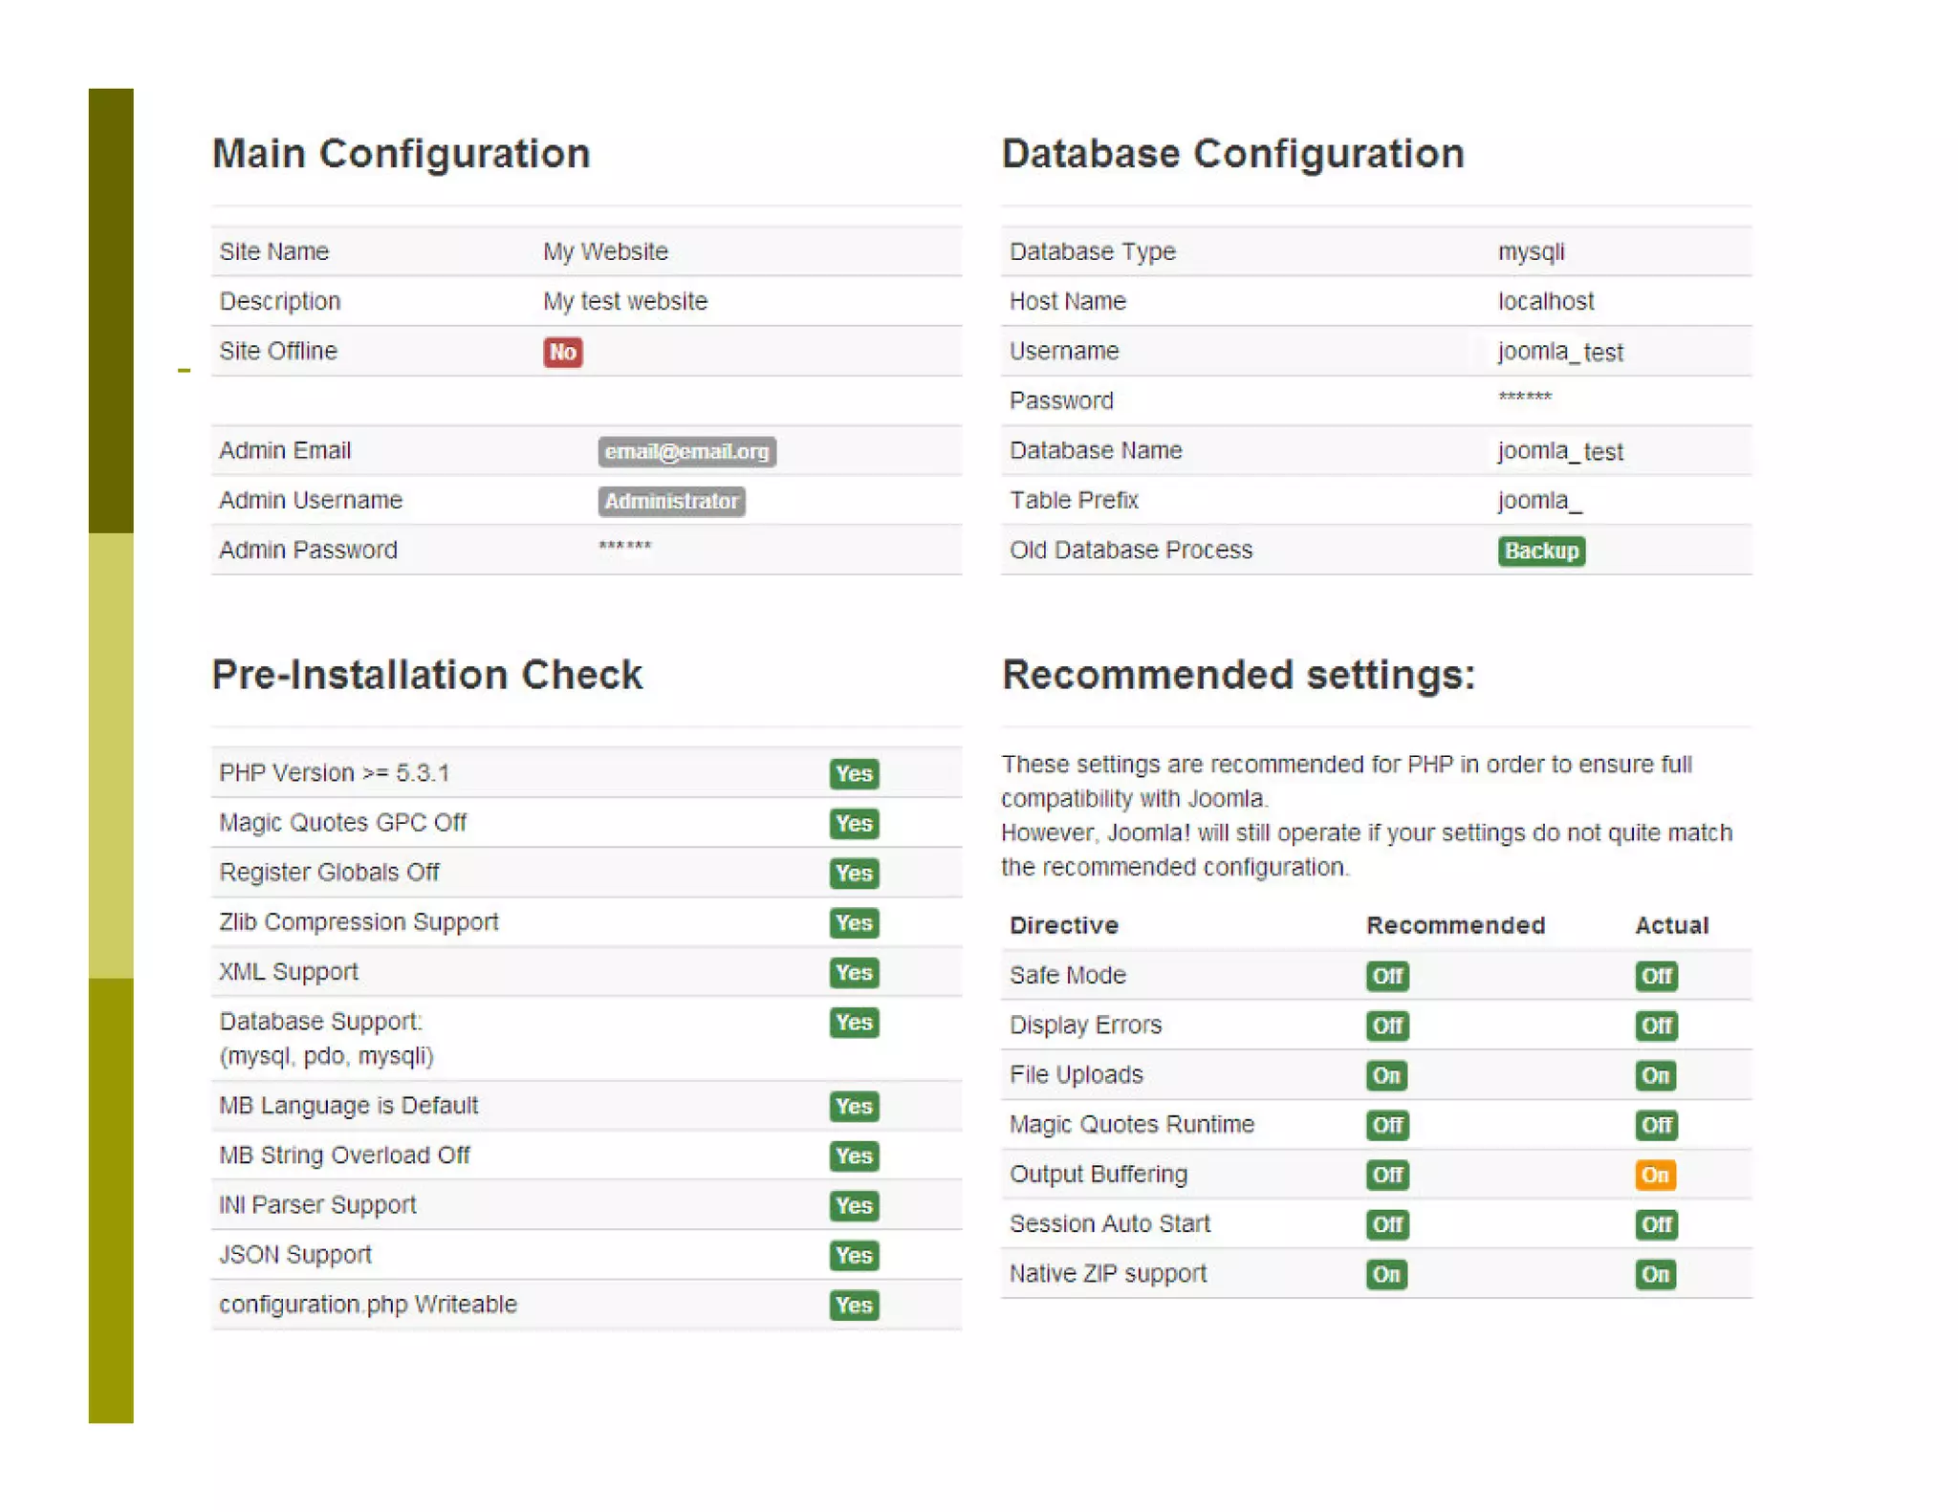Click the mysqli database type value
The width and height of the screenshot is (1958, 1512).
point(1530,251)
